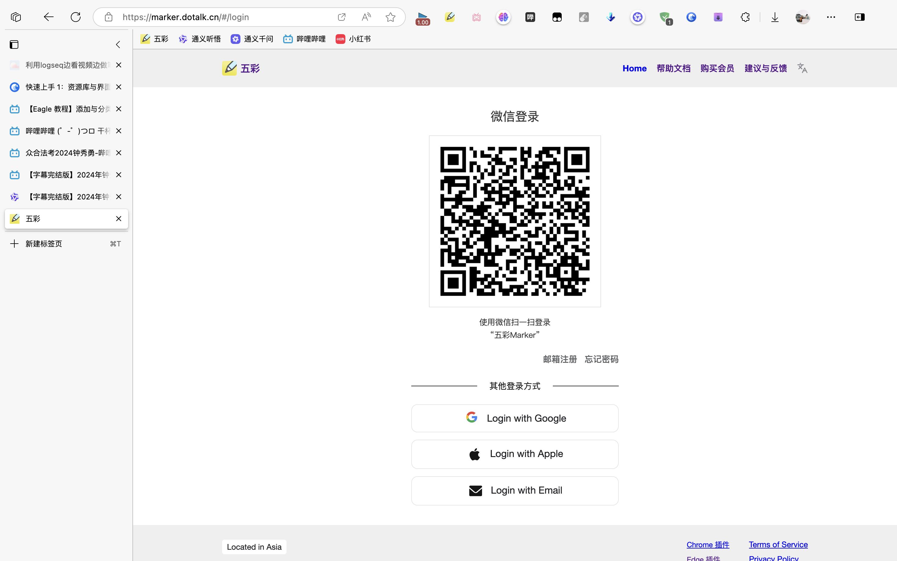
Task: Click 邮箱注册 link
Action: click(x=560, y=359)
